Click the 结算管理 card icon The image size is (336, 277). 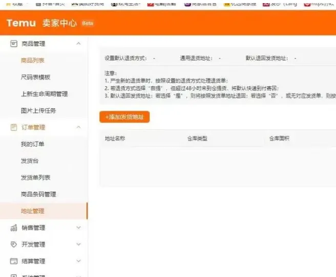(x=14, y=261)
